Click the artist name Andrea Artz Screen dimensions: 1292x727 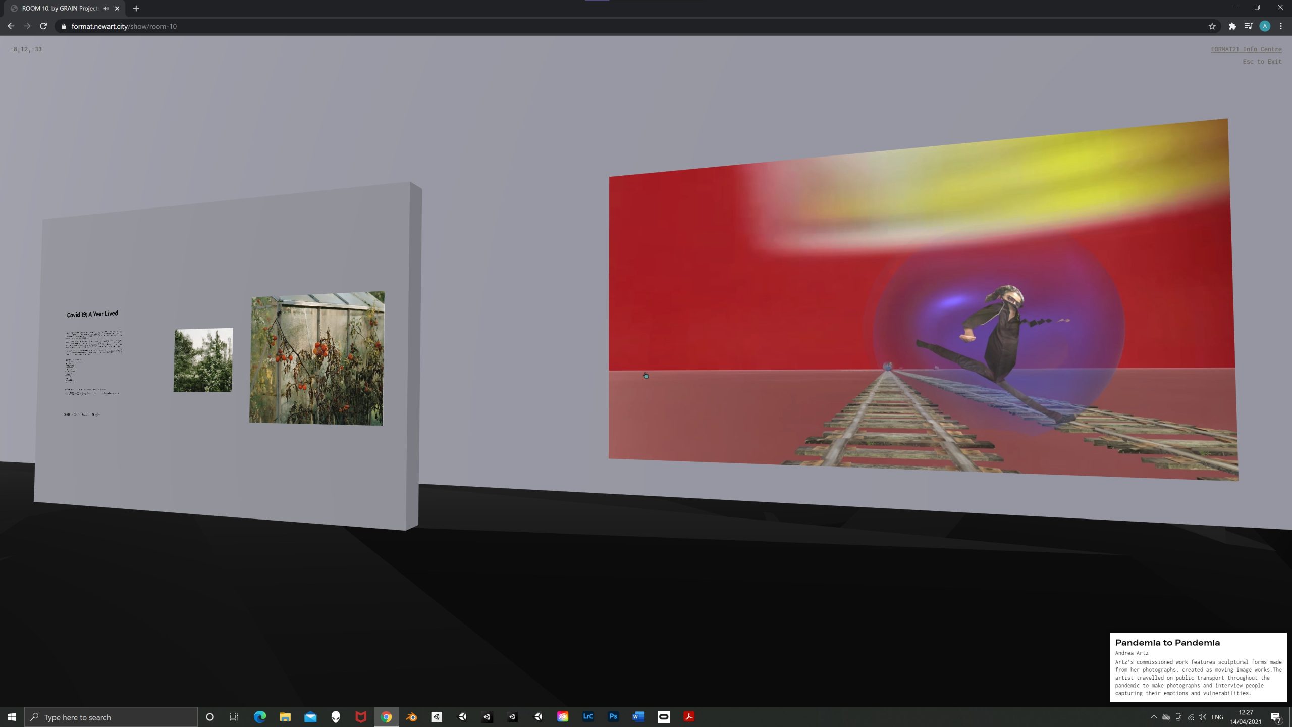(x=1132, y=653)
